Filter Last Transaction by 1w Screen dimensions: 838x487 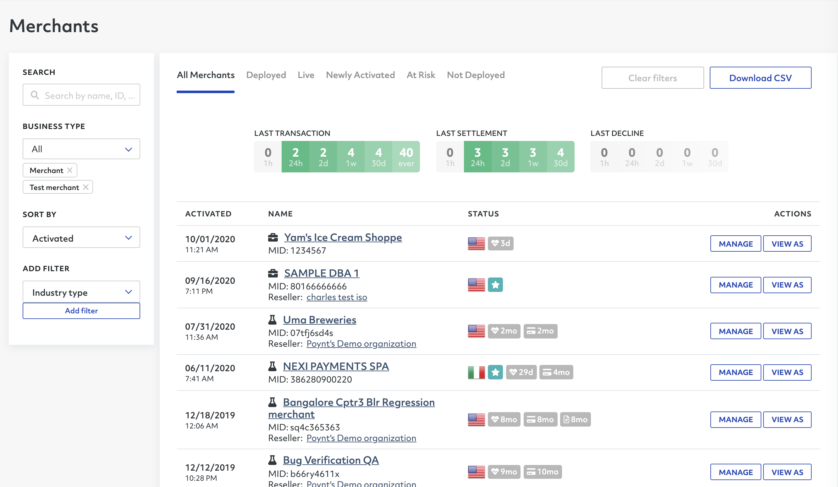tap(351, 156)
